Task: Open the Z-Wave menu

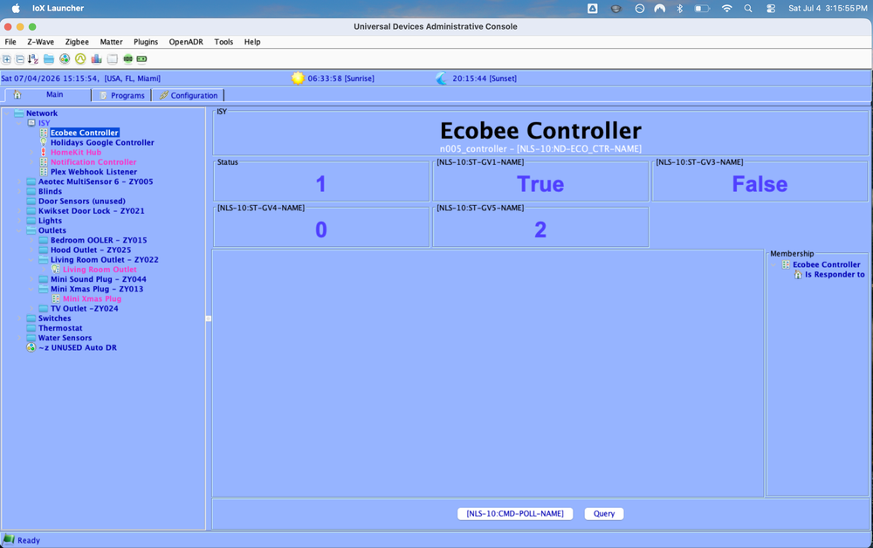Action: coord(41,42)
